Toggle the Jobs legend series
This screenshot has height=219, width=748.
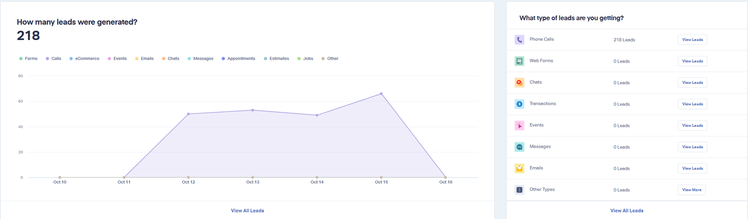(x=305, y=59)
